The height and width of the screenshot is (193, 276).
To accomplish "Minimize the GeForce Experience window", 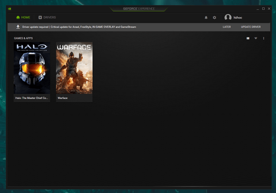I will 258,9.
